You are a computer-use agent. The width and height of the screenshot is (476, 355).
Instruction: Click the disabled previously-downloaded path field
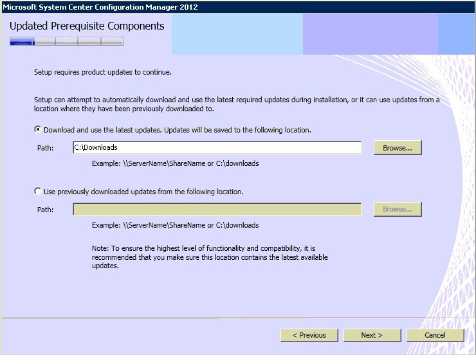pyautogui.click(x=217, y=210)
